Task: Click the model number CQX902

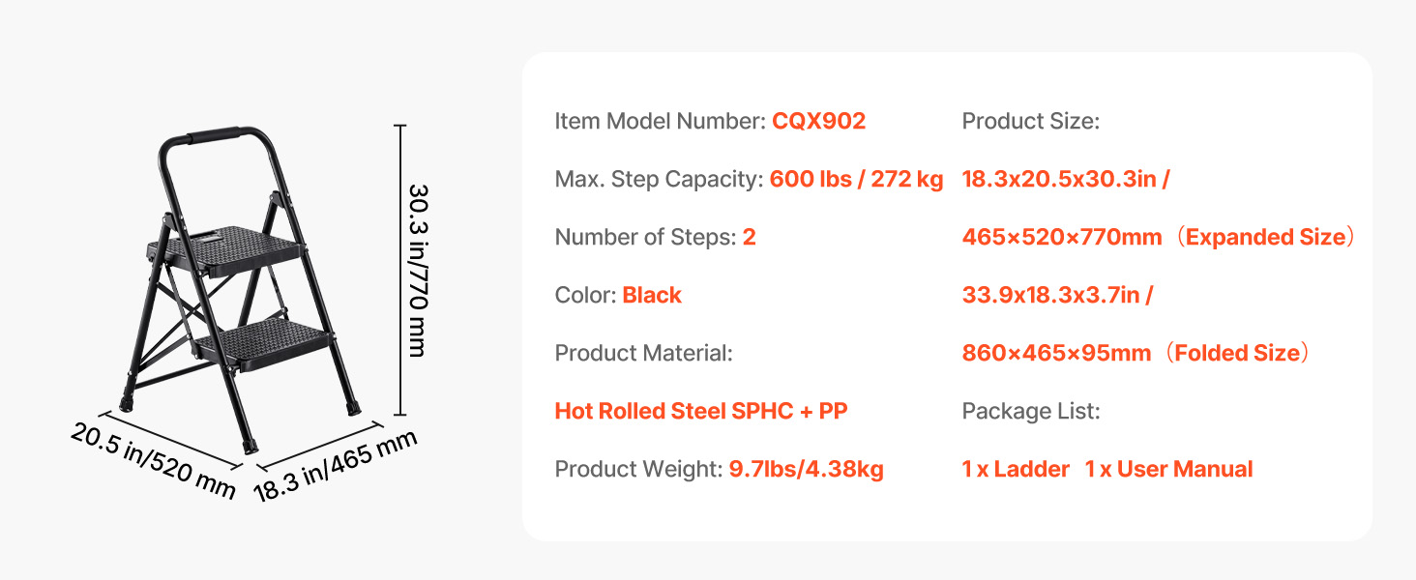Action: [x=818, y=122]
